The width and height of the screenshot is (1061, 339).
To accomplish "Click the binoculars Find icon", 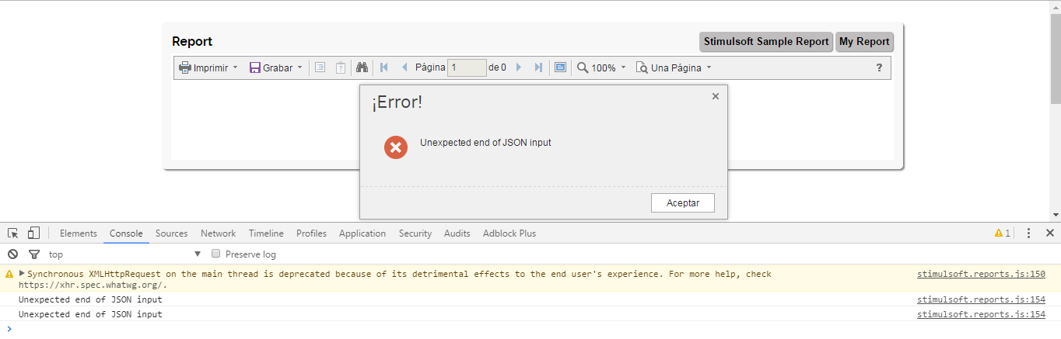I will [362, 67].
